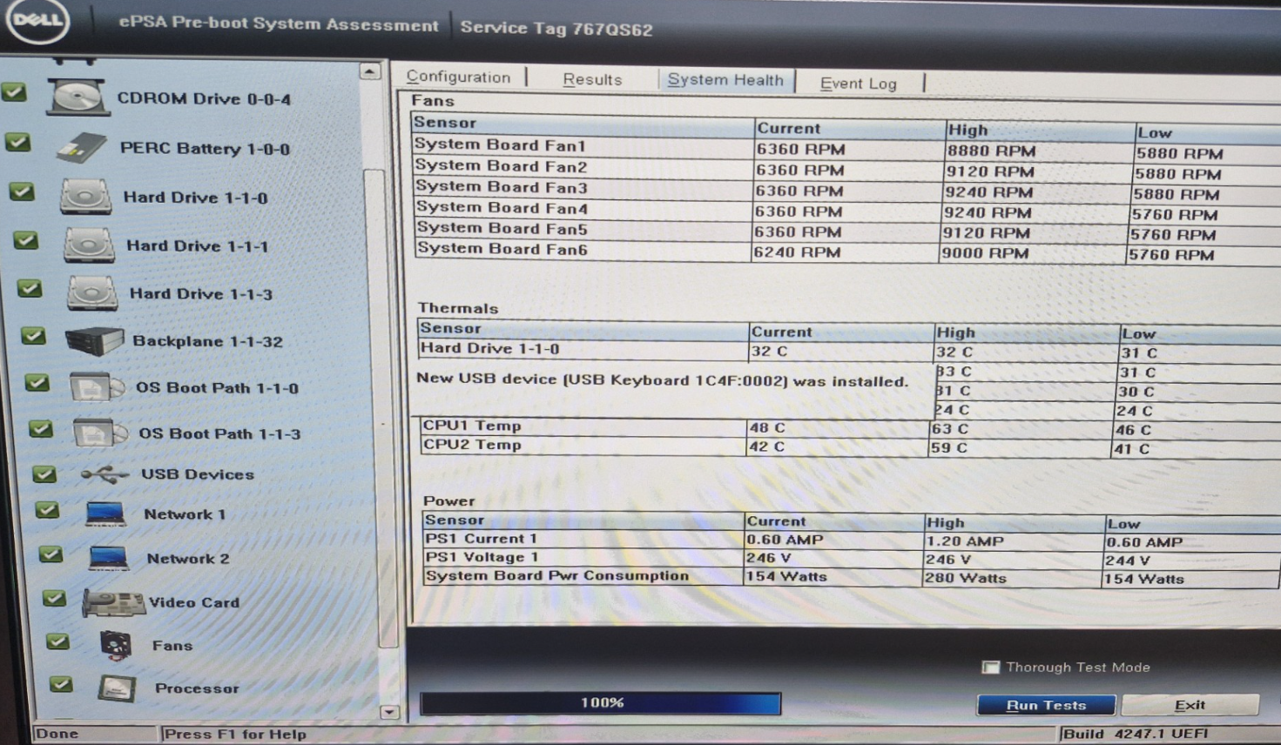The width and height of the screenshot is (1281, 745).
Task: Select the PS1 Voltage 1 power row
Action: [x=849, y=559]
